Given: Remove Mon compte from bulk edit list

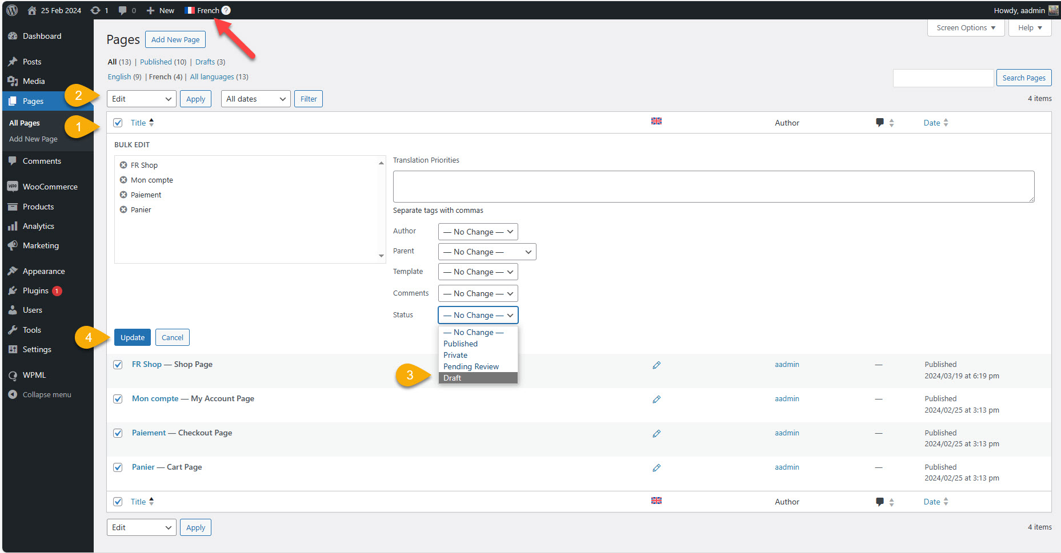Looking at the screenshot, I should tap(123, 180).
